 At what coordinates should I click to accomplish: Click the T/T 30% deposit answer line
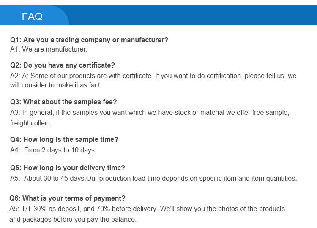[147, 209]
